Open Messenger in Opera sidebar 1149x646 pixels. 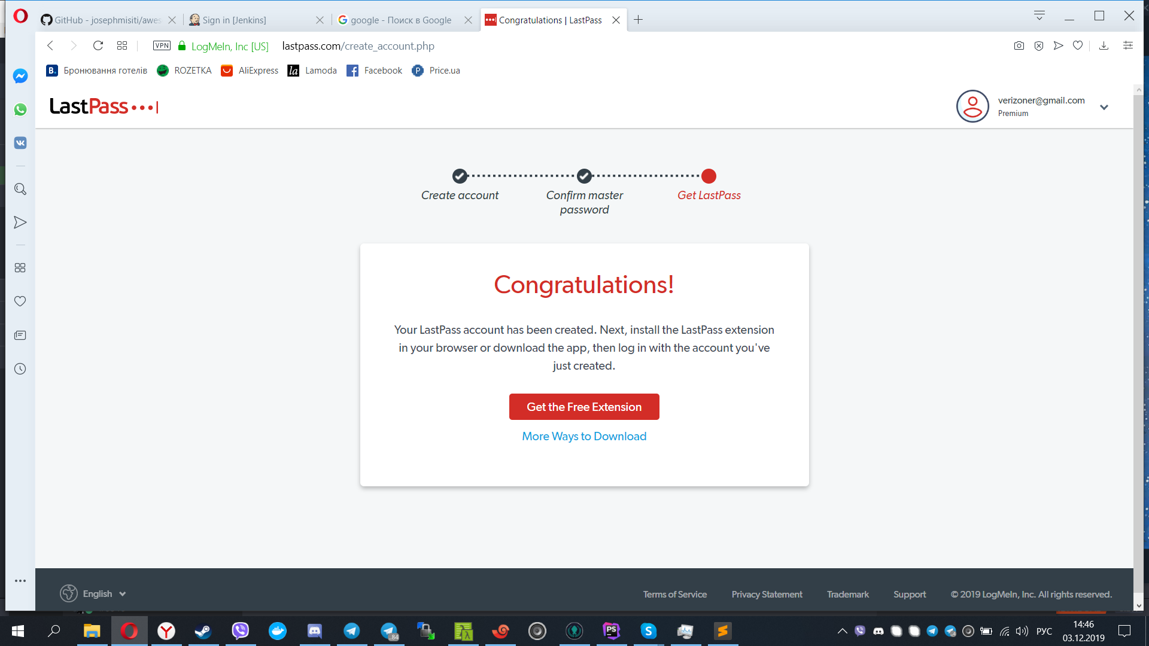[x=20, y=76]
